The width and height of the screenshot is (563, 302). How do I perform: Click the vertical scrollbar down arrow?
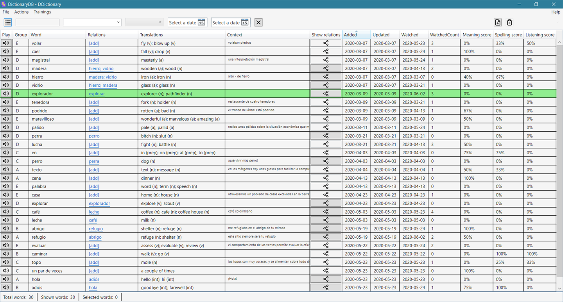click(x=559, y=288)
